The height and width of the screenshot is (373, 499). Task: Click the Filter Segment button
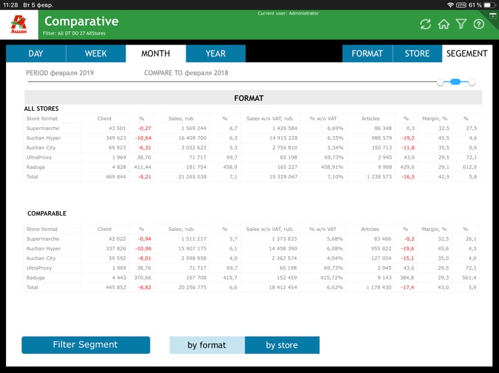click(x=86, y=344)
